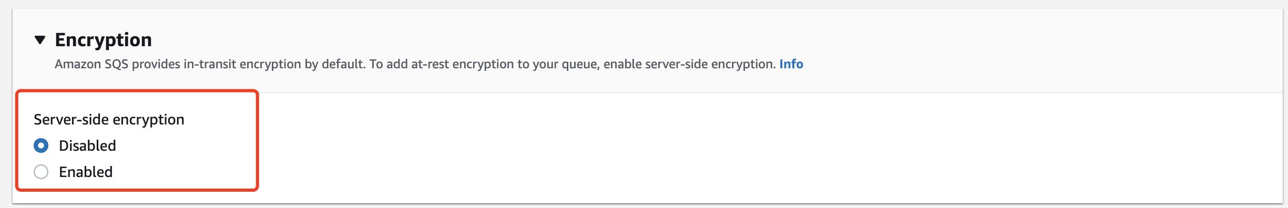Click the Disabled option label
Screen dimensions: 1288x208
pos(87,145)
